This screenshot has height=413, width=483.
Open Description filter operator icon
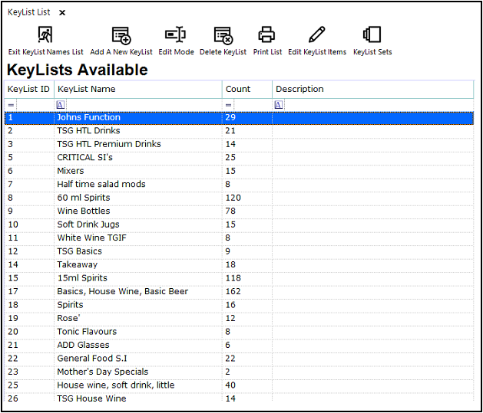[x=279, y=104]
